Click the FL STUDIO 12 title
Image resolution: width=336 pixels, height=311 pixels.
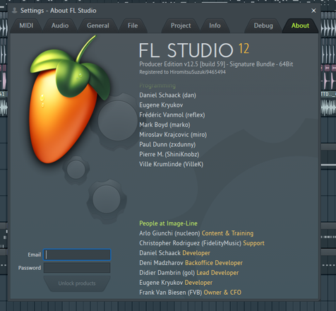click(194, 50)
